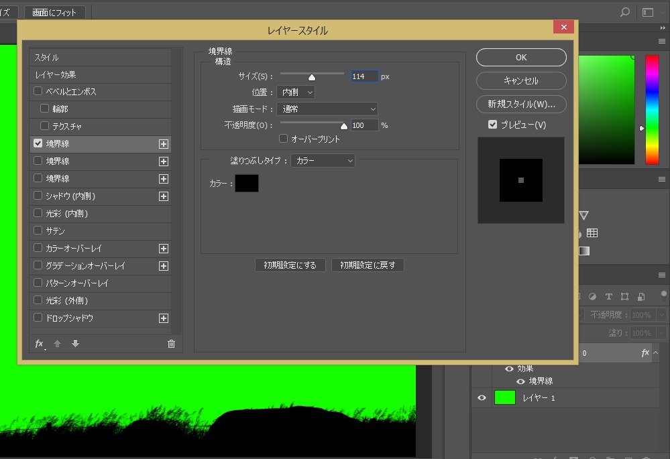The height and width of the screenshot is (459, 670).
Task: Open the Blend Mode dropdown
Action: point(327,109)
